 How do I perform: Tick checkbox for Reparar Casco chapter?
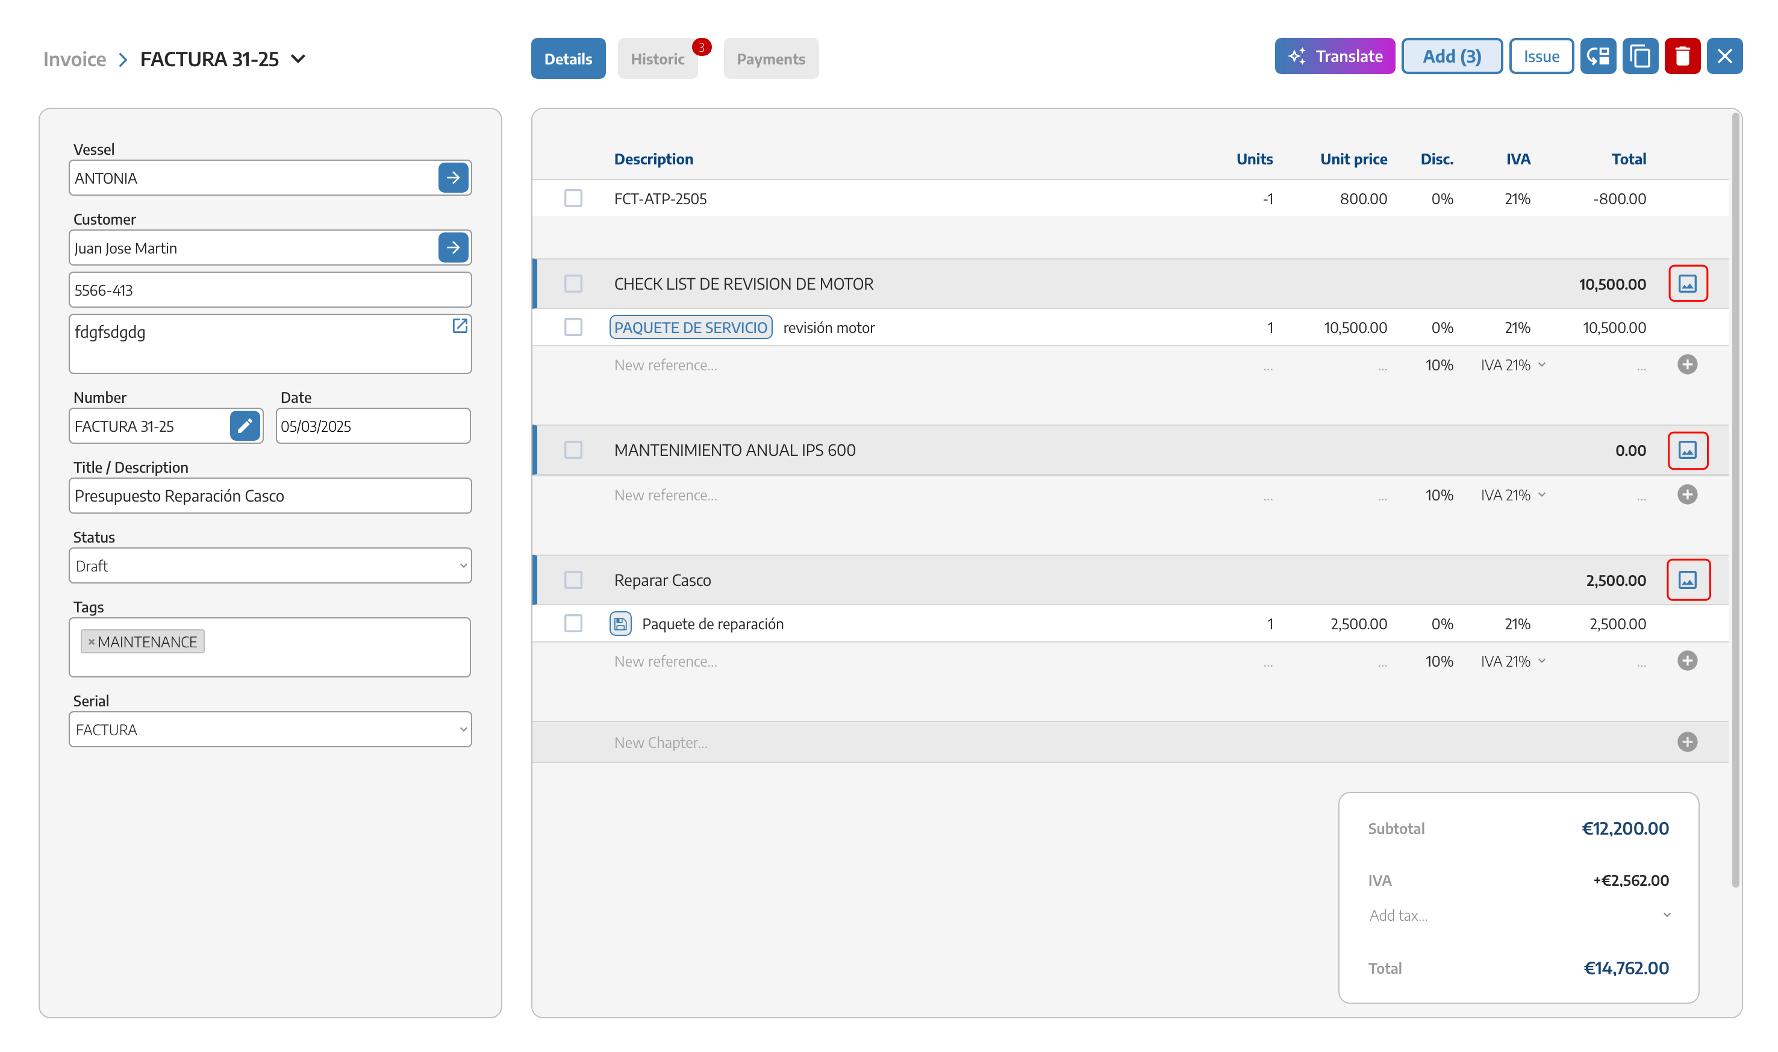coord(573,580)
